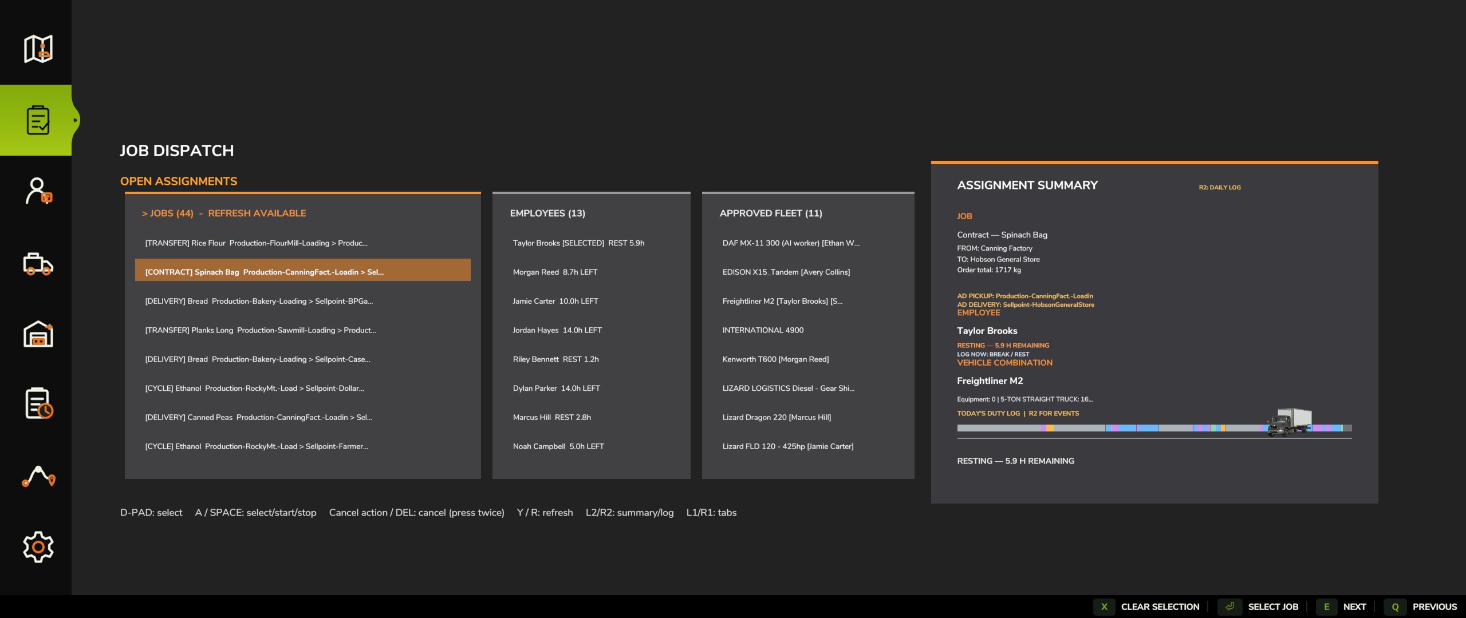Select Delivery Bread job to Sellpoint-BPGa
Image resolution: width=1466 pixels, height=618 pixels.
pos(303,301)
